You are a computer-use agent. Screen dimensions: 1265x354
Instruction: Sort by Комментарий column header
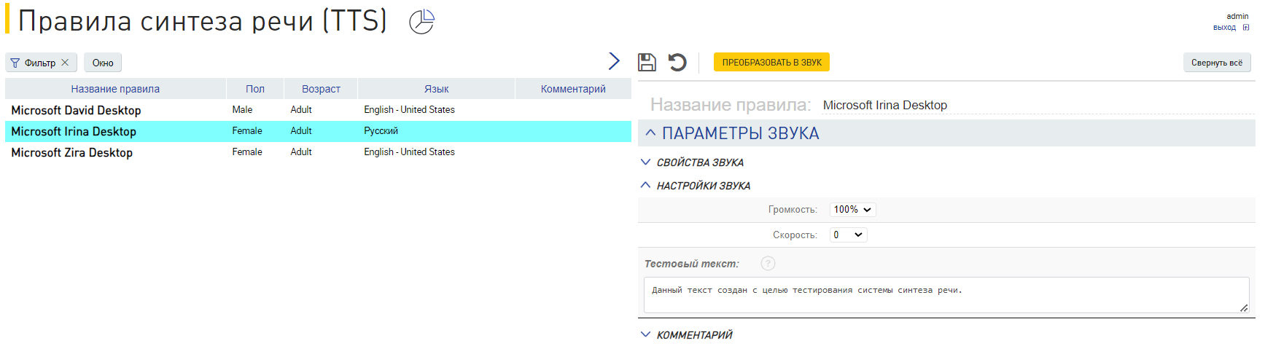click(x=573, y=89)
